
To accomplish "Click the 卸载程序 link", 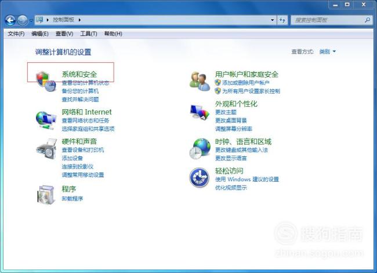I will [x=72, y=199].
